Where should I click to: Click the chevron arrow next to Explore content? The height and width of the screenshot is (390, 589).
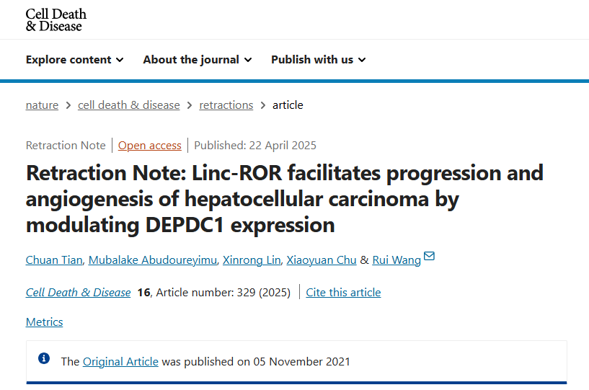pyautogui.click(x=120, y=60)
